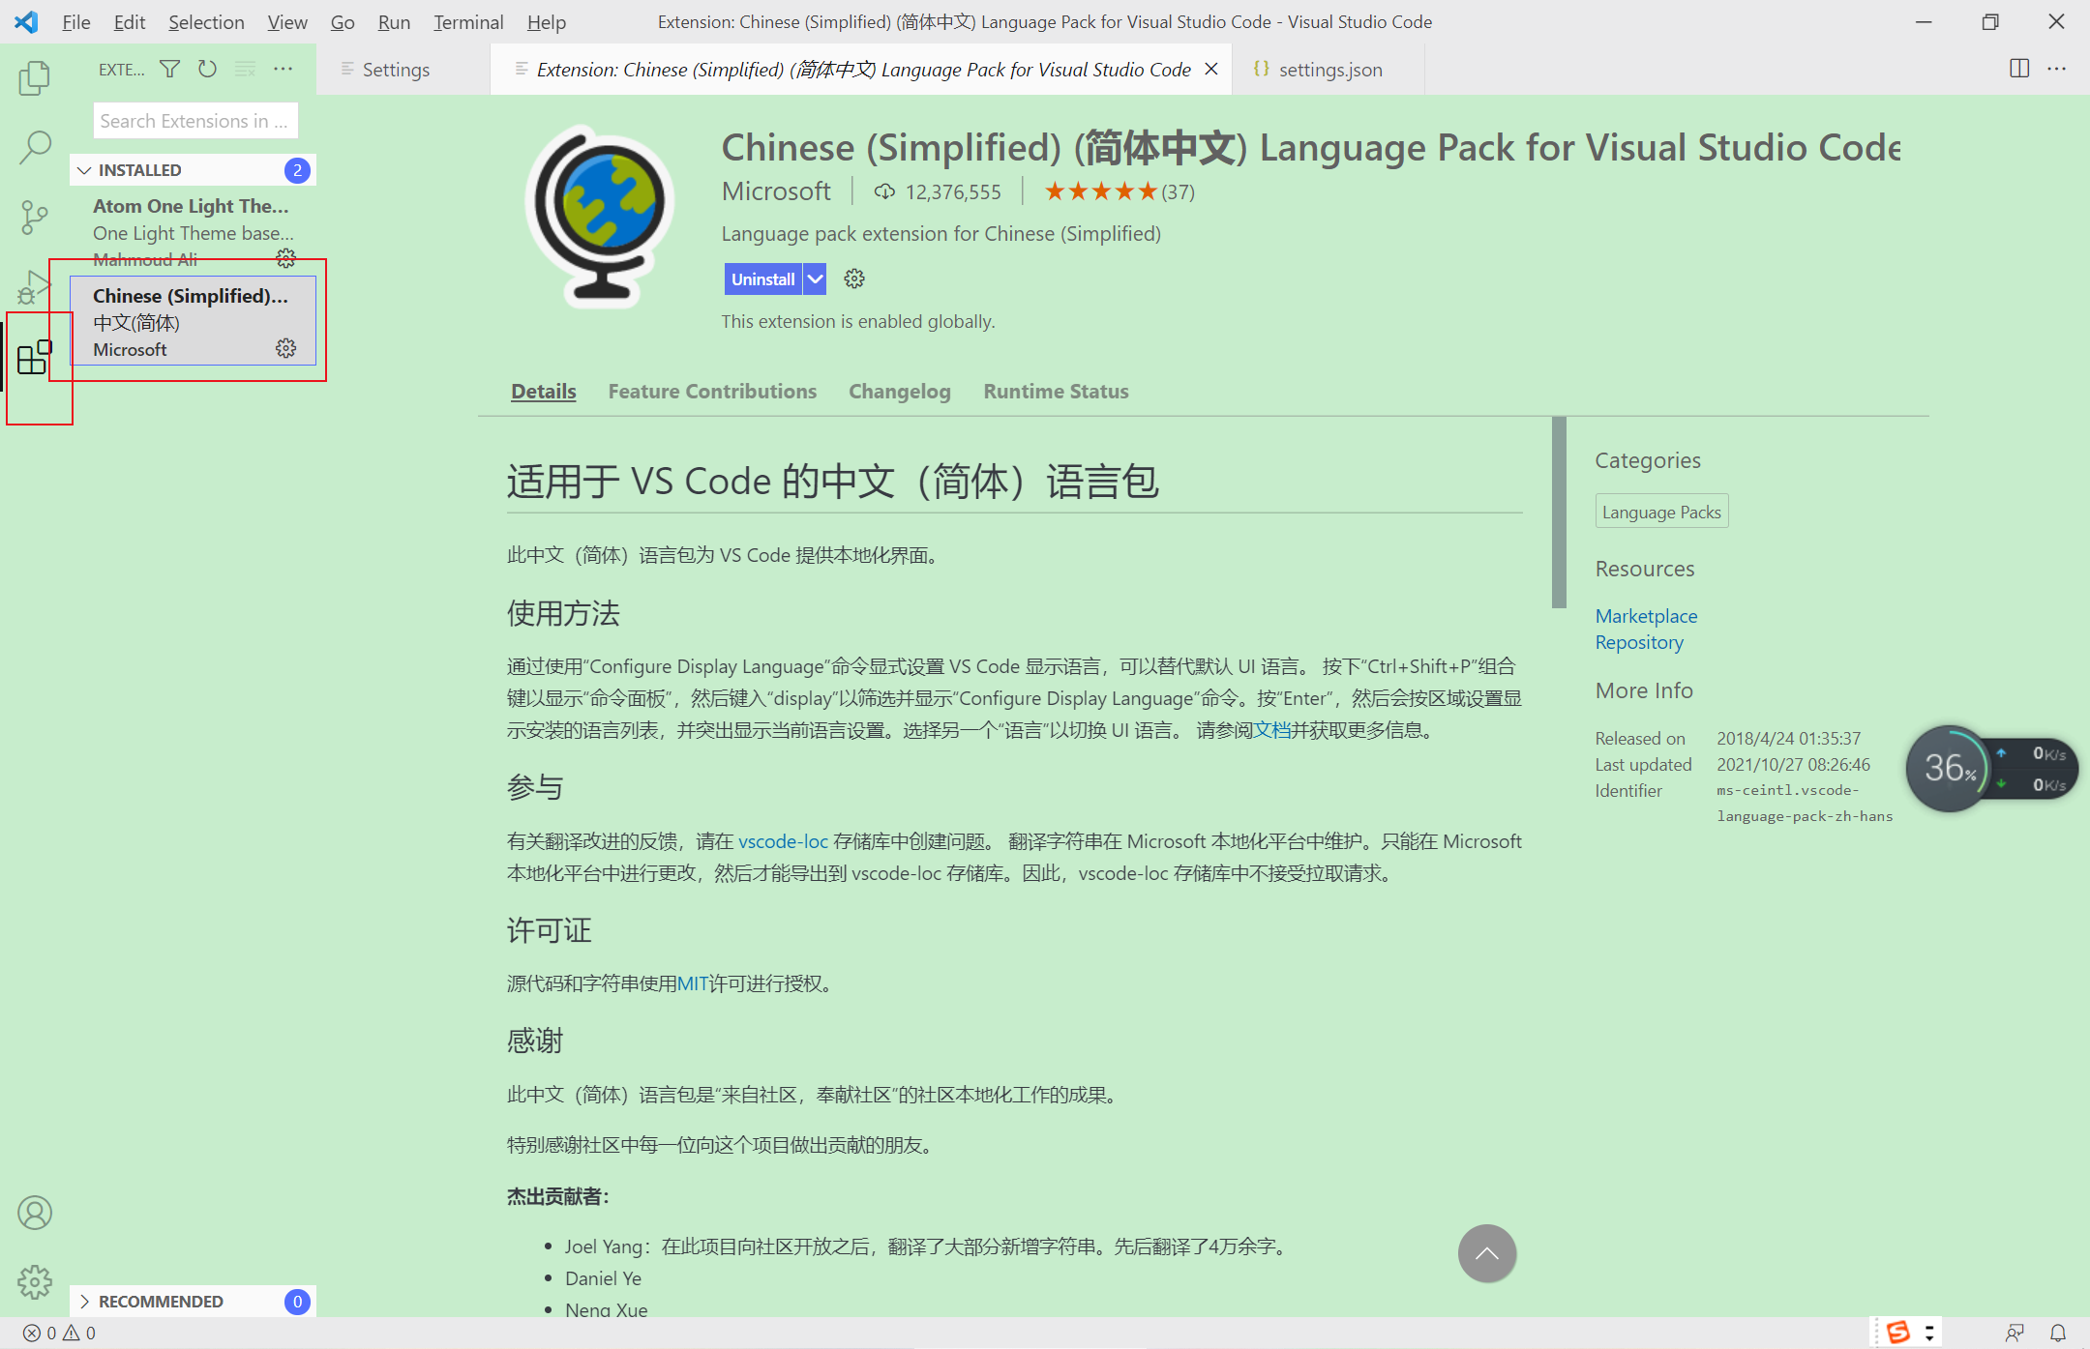
Task: Open the Terminal menu
Action: (468, 21)
